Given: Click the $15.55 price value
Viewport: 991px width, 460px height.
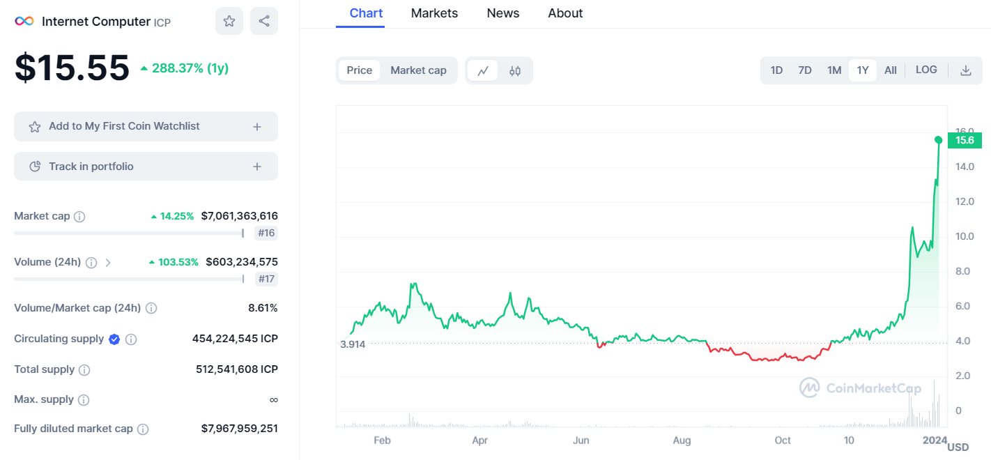Looking at the screenshot, I should 72,68.
